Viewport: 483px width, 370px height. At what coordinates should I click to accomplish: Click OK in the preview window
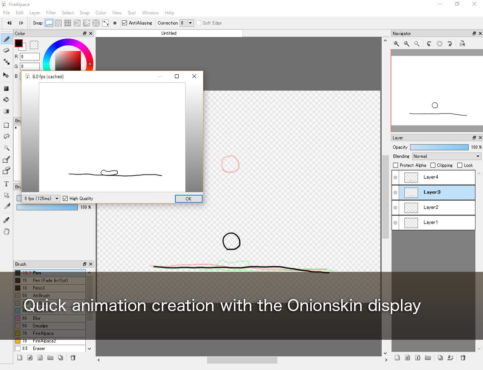(189, 199)
